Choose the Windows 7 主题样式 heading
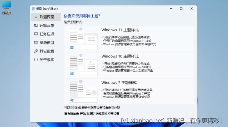This screenshot has height=127, width=228. 119,83
